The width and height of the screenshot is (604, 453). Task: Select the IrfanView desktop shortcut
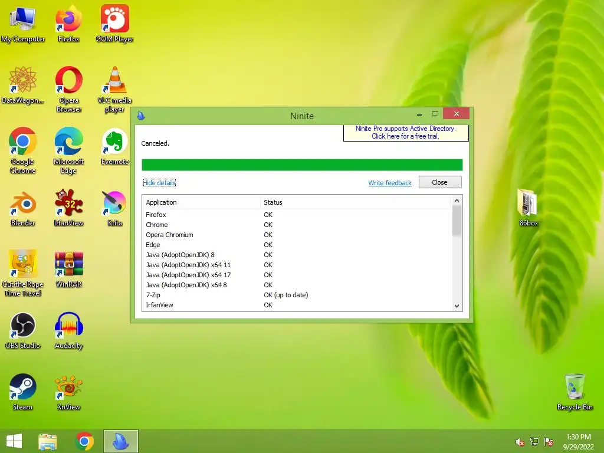(68, 208)
